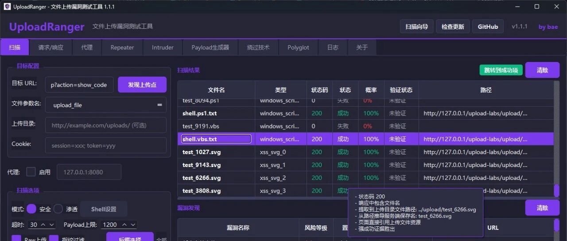Click the 上传目录 input field
The height and width of the screenshot is (241, 567).
(106, 125)
